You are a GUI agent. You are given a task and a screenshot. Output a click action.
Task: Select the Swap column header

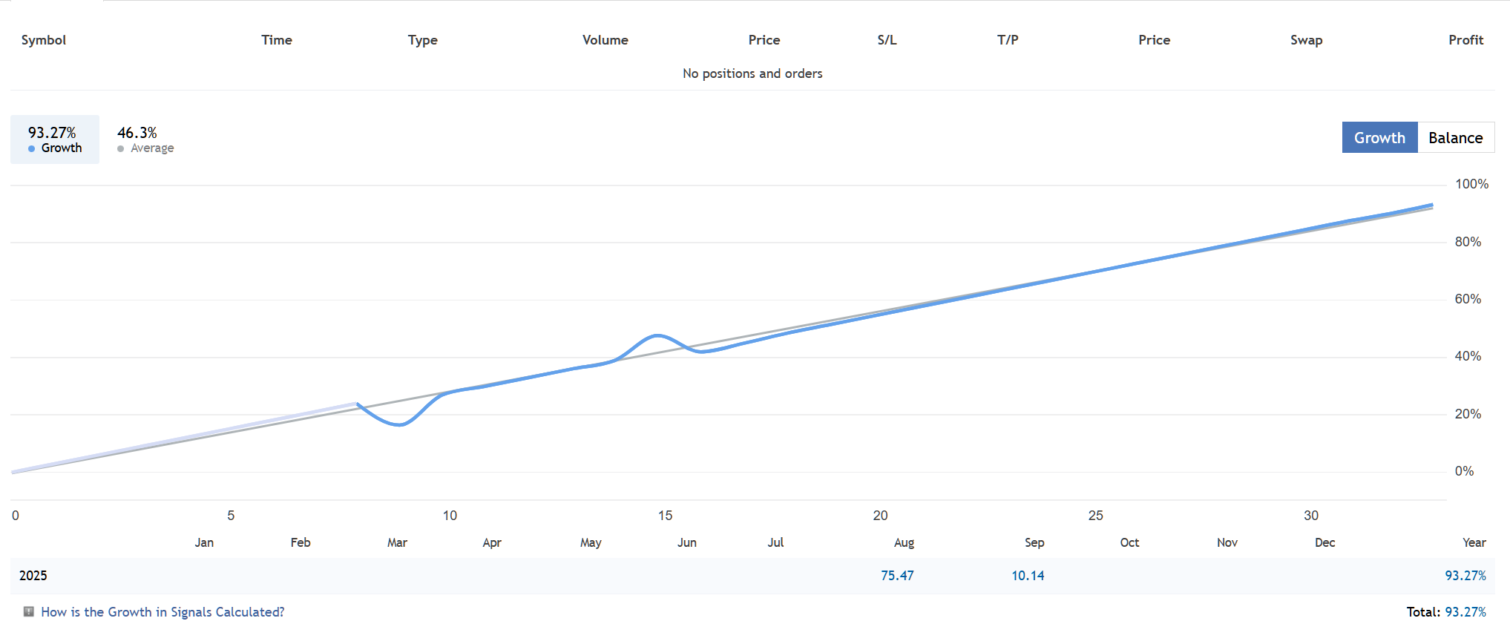pos(1306,40)
